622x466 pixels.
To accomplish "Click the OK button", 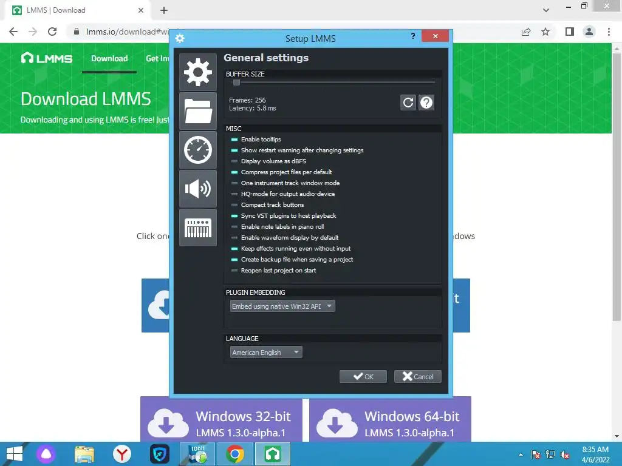I will 363,376.
